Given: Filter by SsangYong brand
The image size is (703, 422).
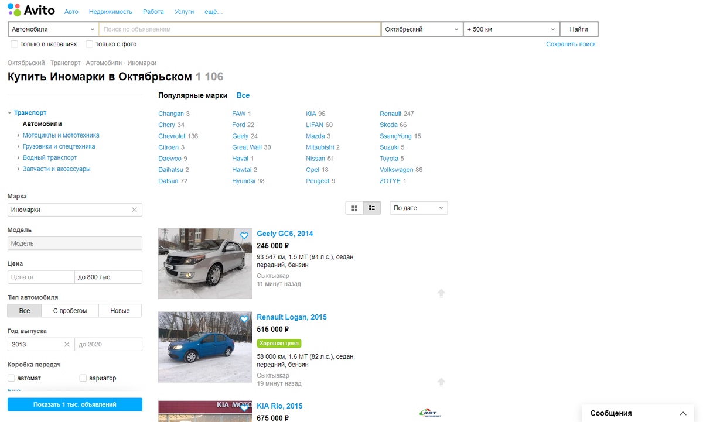Looking at the screenshot, I should [x=396, y=136].
